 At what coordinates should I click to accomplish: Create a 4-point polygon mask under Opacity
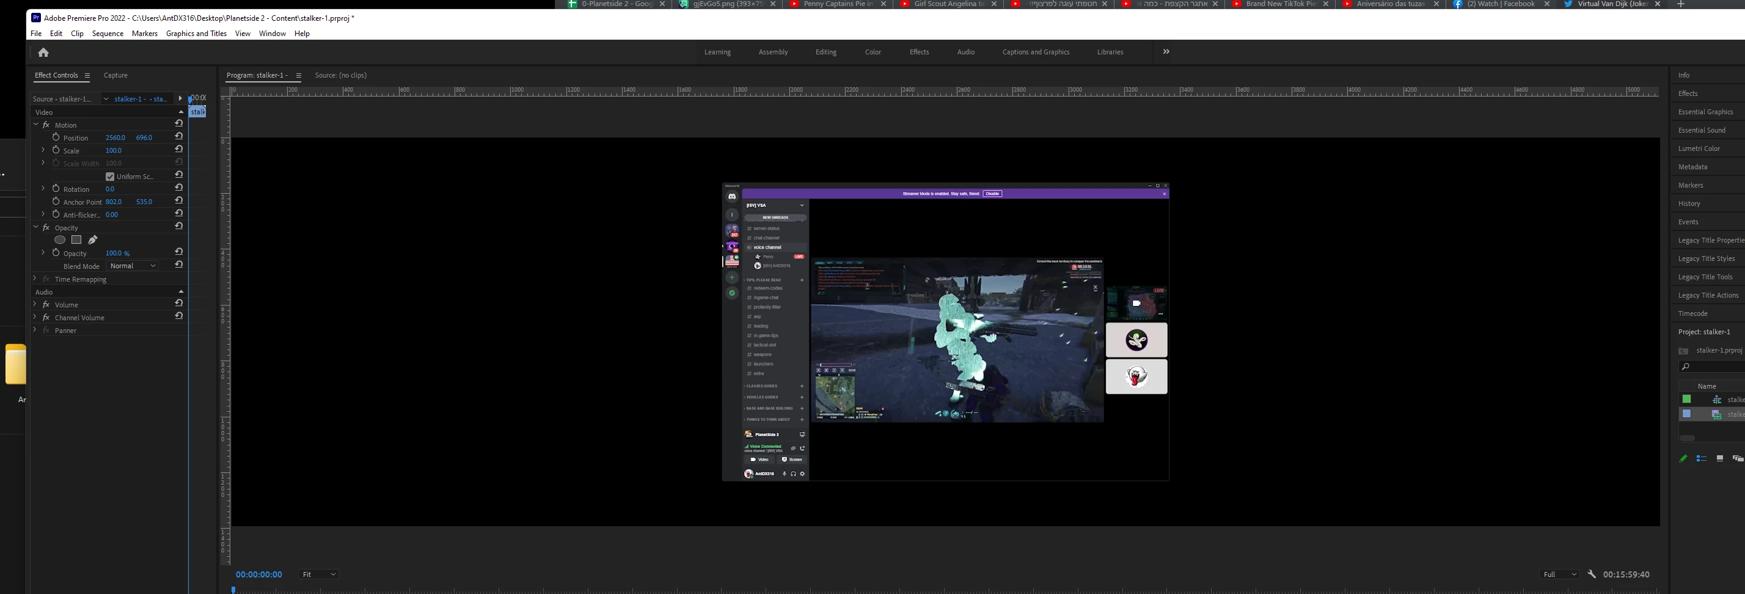[x=76, y=240]
